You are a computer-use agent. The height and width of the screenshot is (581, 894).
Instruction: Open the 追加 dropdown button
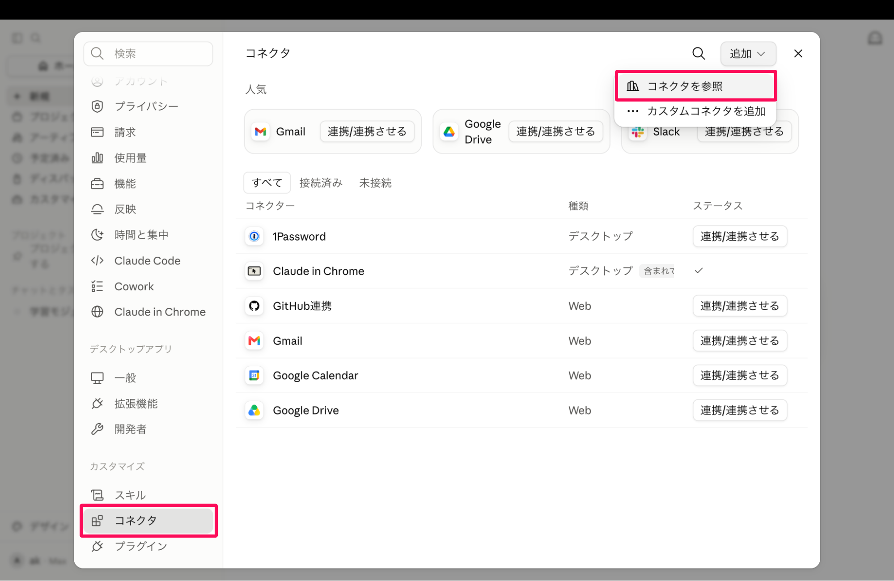coord(748,54)
